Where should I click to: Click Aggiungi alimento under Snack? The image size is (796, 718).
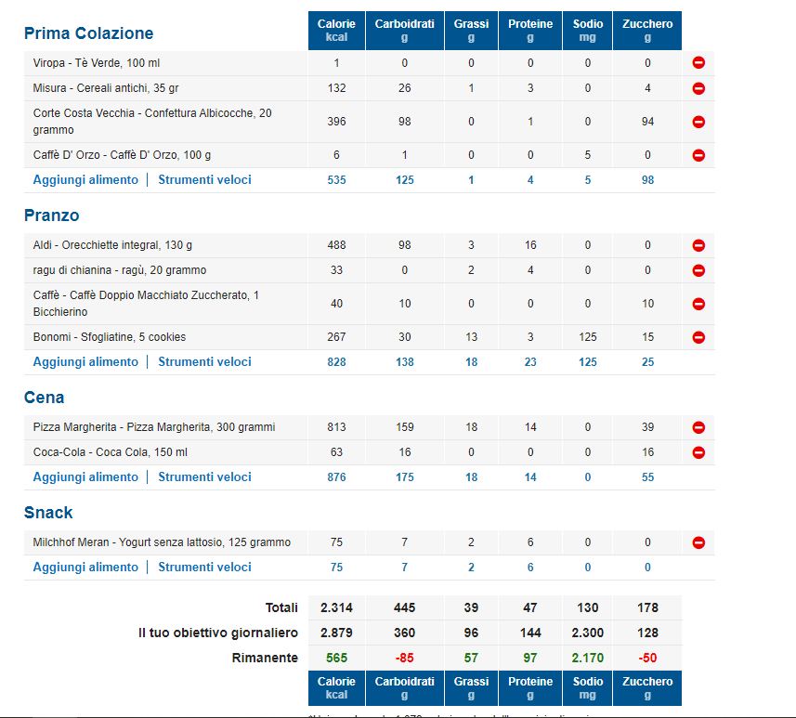(x=85, y=568)
